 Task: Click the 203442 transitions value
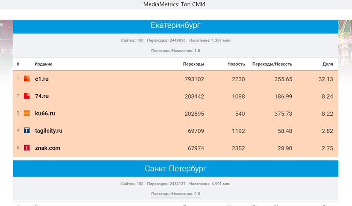pyautogui.click(x=194, y=96)
